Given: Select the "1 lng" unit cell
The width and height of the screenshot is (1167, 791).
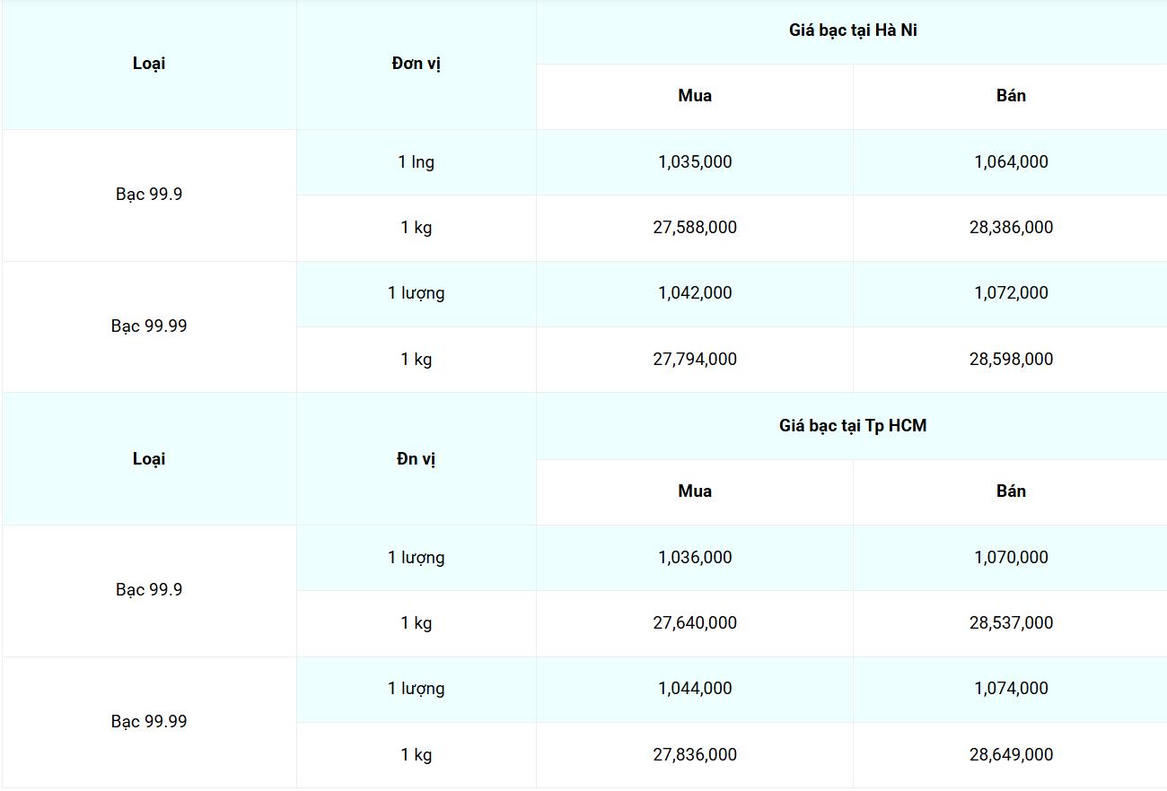Looking at the screenshot, I should click(x=417, y=162).
